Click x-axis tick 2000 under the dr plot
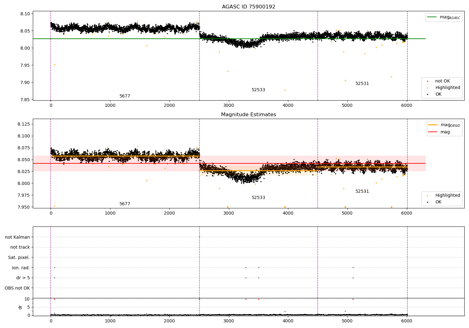469x328 pixels. point(169,321)
